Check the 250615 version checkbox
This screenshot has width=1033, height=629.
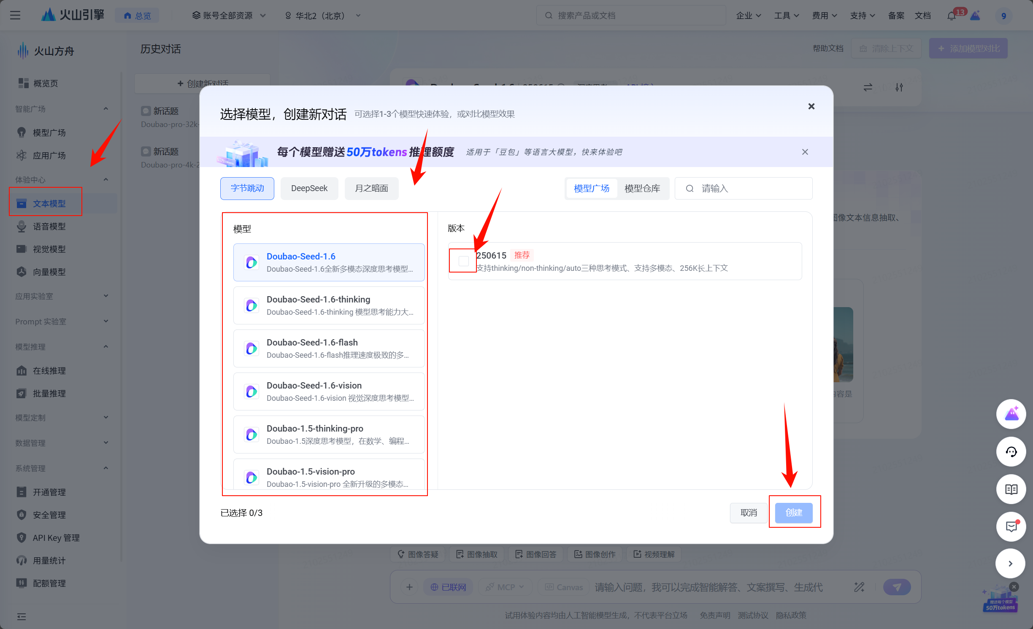(x=463, y=261)
